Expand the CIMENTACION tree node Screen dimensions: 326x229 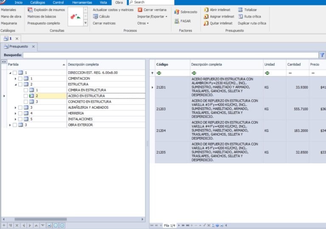point(15,79)
